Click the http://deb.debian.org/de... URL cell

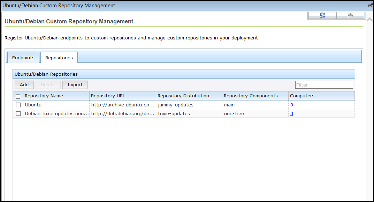[123, 114]
